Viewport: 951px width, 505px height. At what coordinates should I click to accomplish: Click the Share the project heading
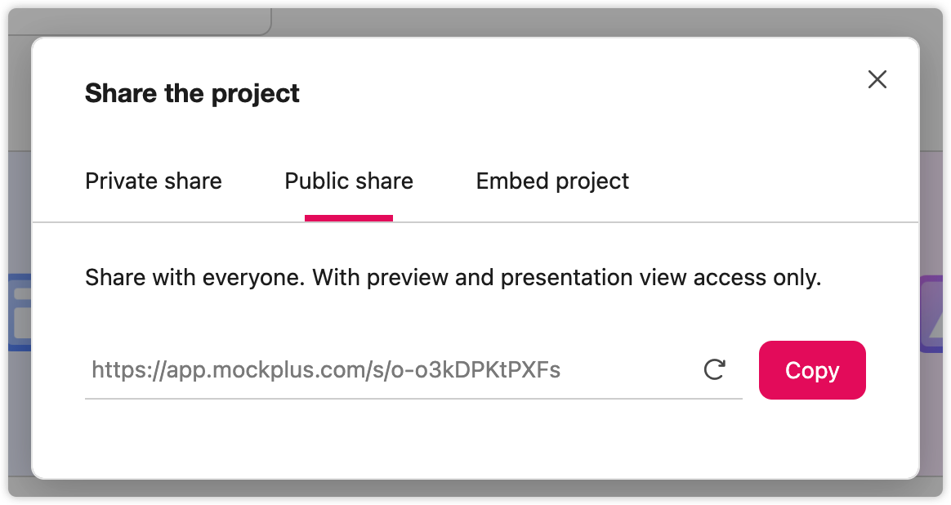pos(192,93)
